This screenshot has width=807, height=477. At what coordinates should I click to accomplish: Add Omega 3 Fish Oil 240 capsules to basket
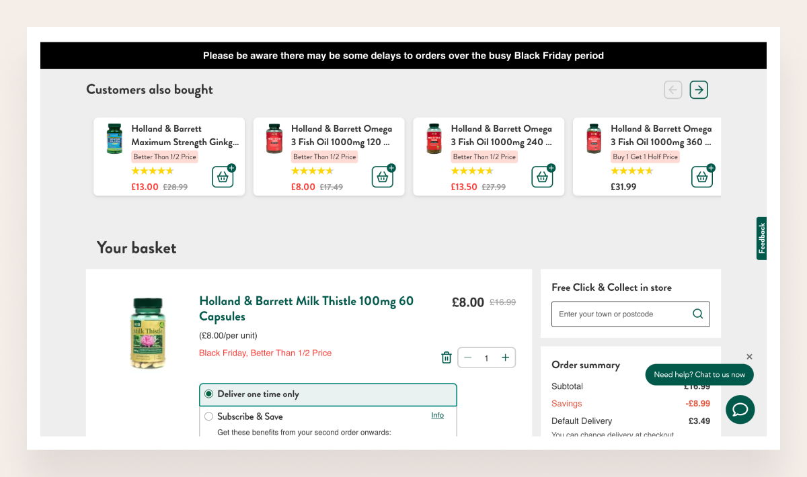(543, 176)
